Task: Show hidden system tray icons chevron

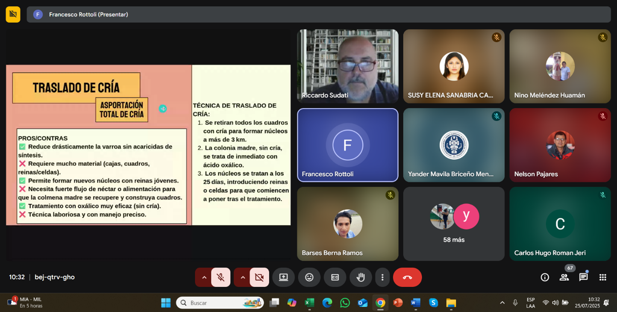Action: coord(502,303)
